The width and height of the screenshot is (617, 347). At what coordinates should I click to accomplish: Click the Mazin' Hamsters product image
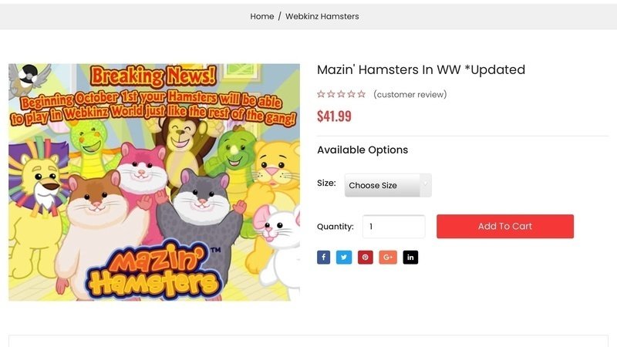tap(154, 182)
